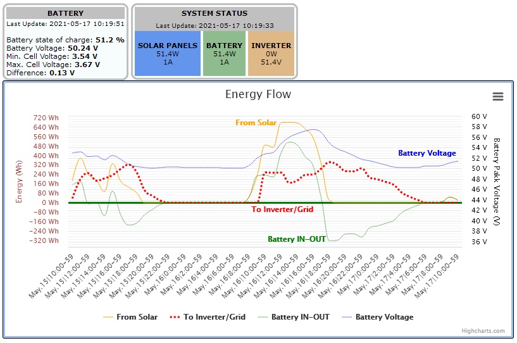Select the INVERTER status box

[x=271, y=53]
